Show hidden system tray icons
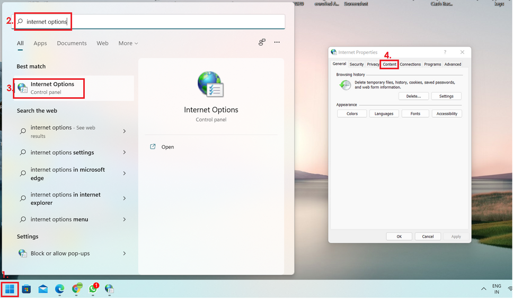 tap(483, 289)
